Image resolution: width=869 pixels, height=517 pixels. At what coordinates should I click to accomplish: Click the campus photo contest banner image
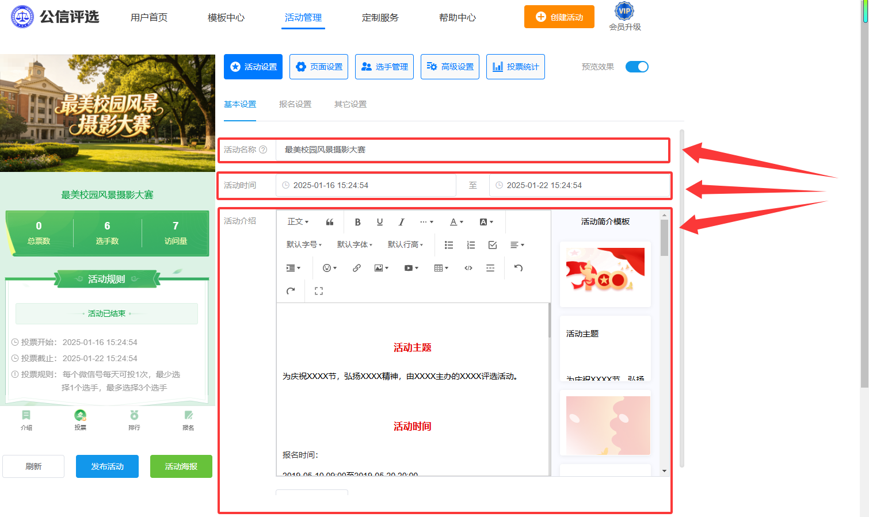point(108,113)
